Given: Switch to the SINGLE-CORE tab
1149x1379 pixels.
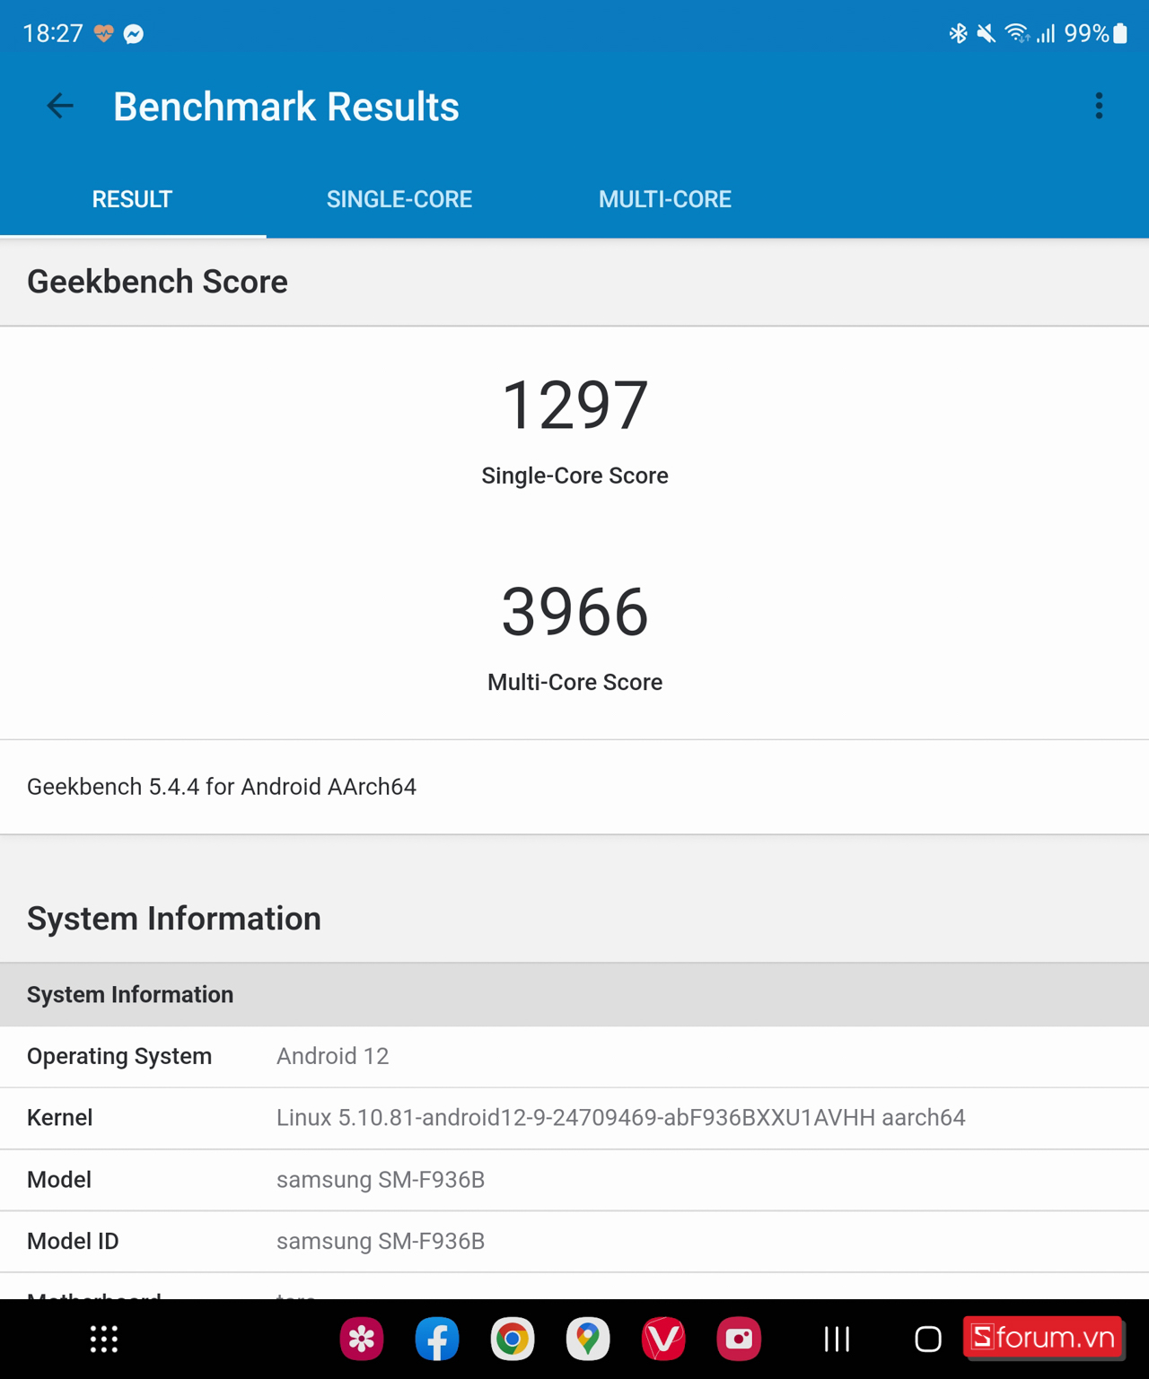Looking at the screenshot, I should click(399, 199).
